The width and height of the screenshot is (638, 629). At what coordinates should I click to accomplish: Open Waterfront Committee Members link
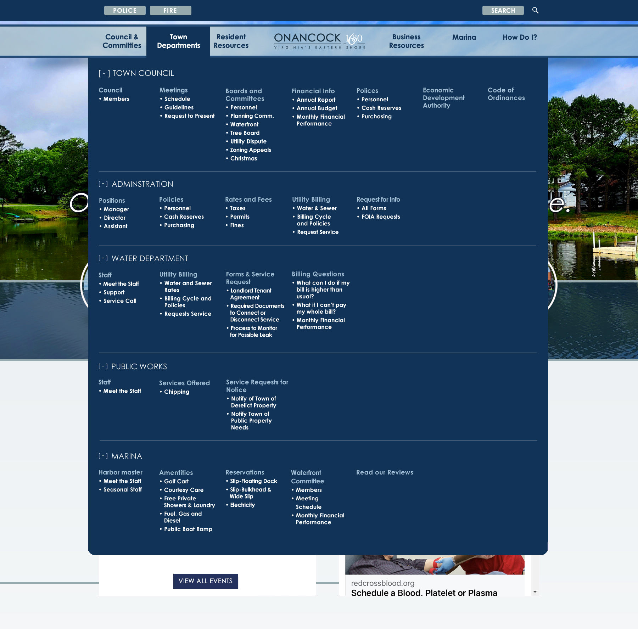tap(309, 490)
